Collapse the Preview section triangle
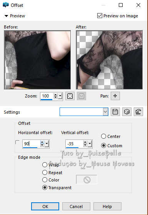Image resolution: width=148 pixels, height=215 pixels. (6, 16)
